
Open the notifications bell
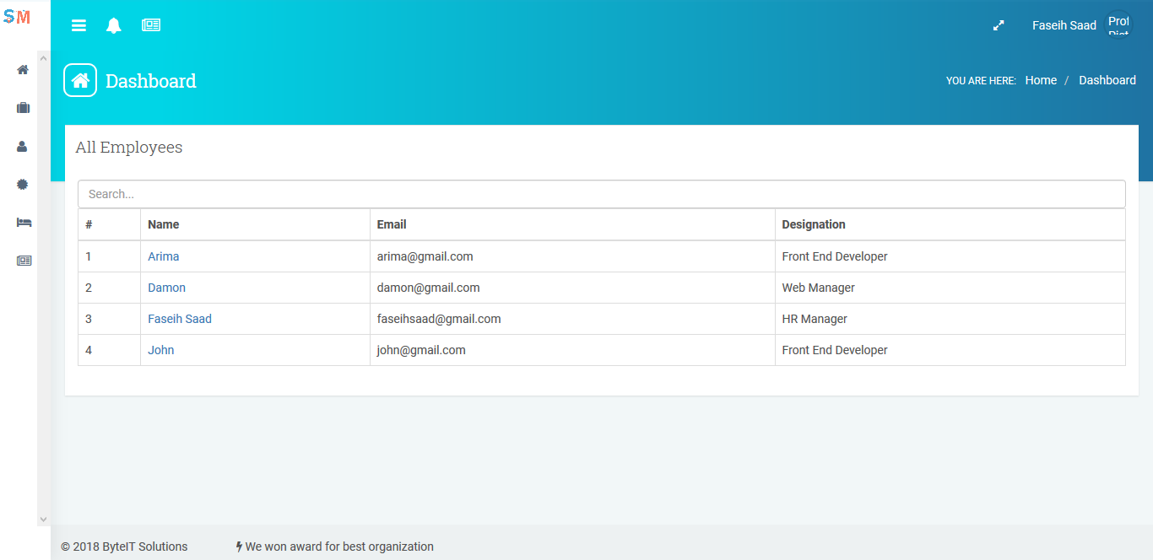click(114, 25)
